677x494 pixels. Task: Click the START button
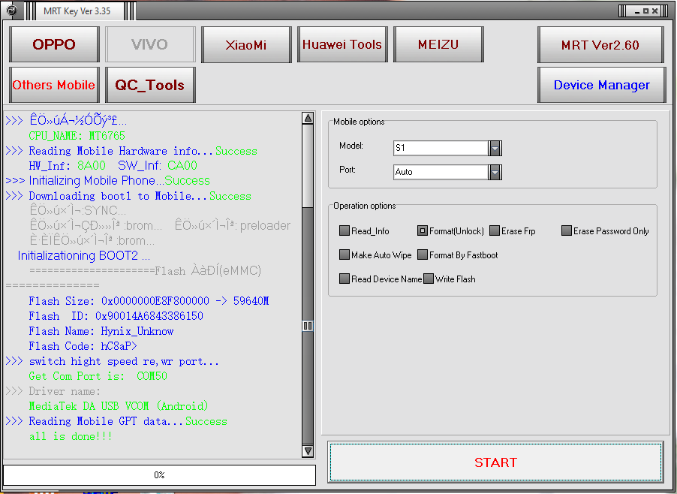point(495,462)
